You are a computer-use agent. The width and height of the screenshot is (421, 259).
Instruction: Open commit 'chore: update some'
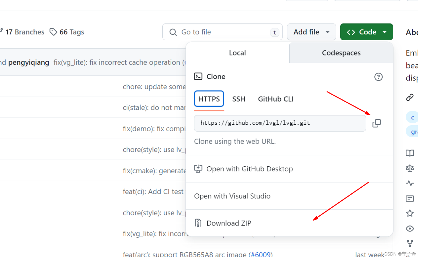(x=154, y=87)
